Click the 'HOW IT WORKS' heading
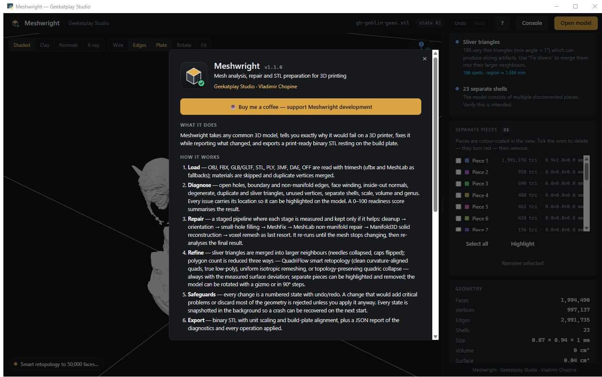The width and height of the screenshot is (602, 377). tap(200, 157)
